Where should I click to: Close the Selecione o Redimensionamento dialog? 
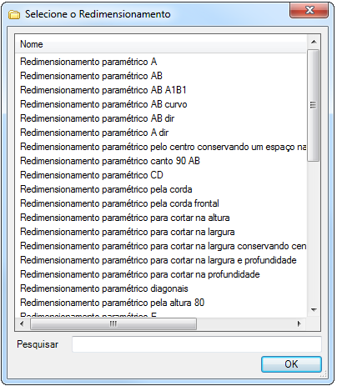[309, 11]
